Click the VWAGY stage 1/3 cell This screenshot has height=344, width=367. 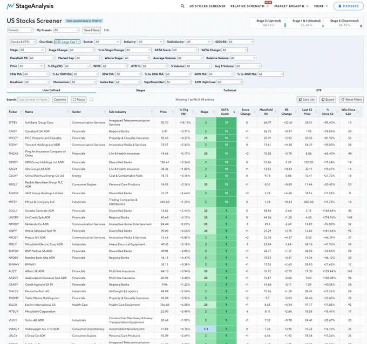pyautogui.click(x=206, y=329)
